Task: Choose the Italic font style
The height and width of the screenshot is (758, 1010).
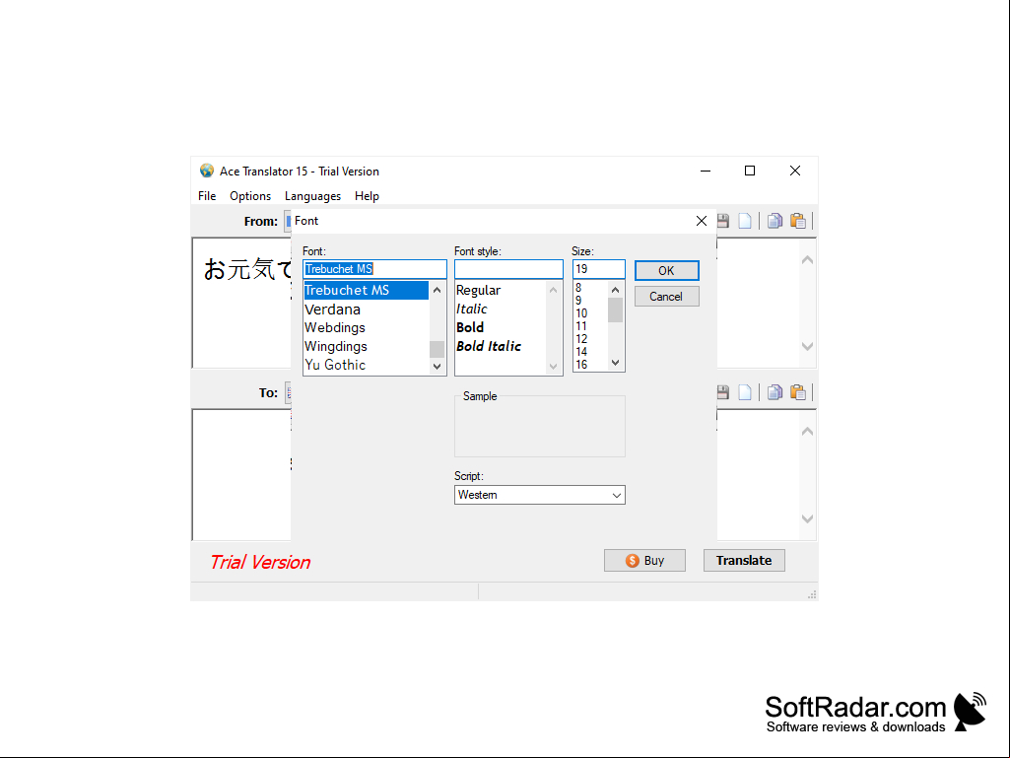Action: pos(472,309)
